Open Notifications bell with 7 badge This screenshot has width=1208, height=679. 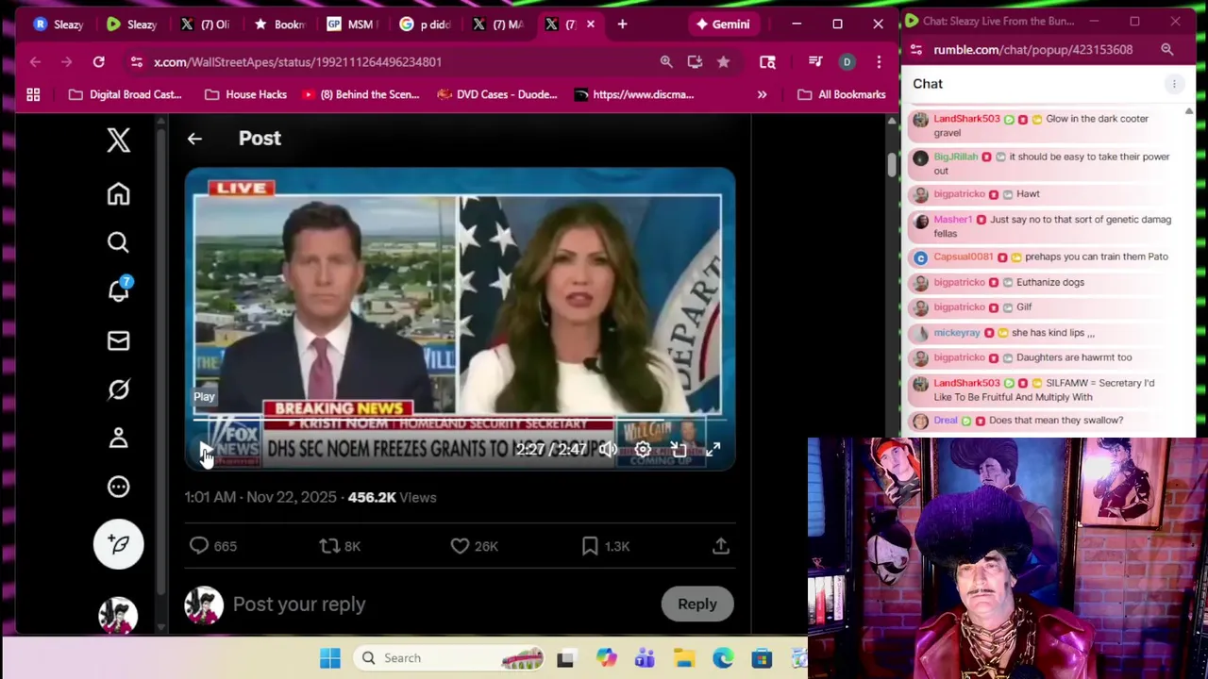tap(118, 290)
